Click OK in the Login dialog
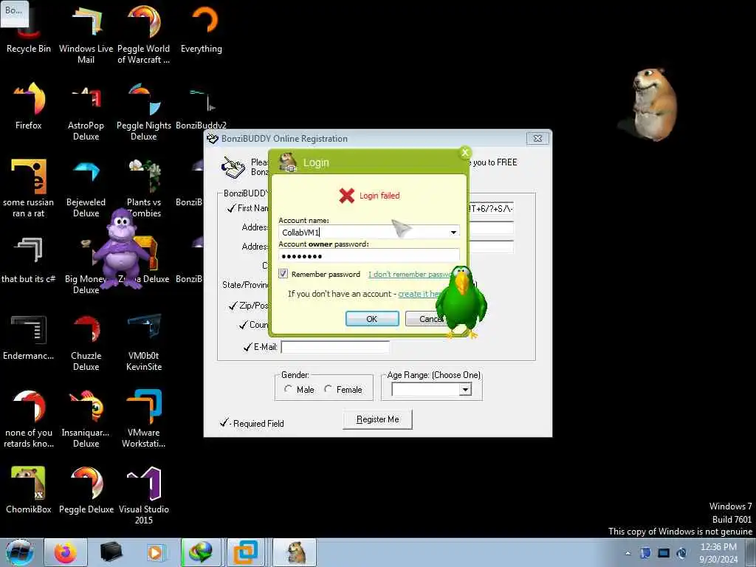The height and width of the screenshot is (567, 756). pyautogui.click(x=372, y=319)
